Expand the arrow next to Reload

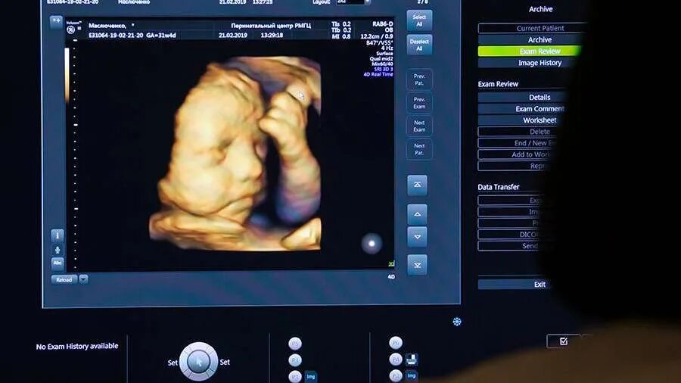tap(83, 279)
